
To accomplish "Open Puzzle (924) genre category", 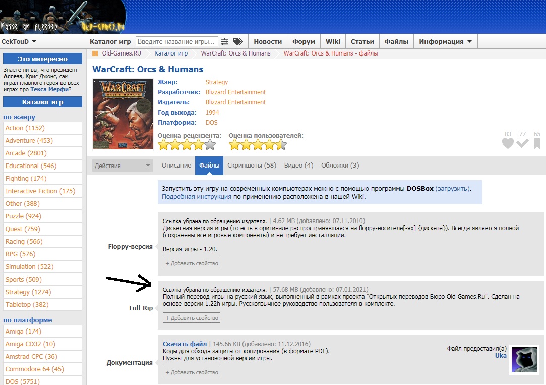I will coord(42,216).
